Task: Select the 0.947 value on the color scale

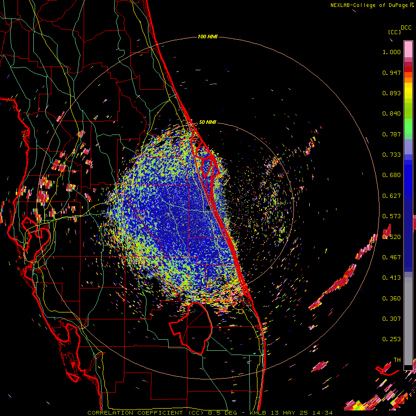Action: coord(392,73)
